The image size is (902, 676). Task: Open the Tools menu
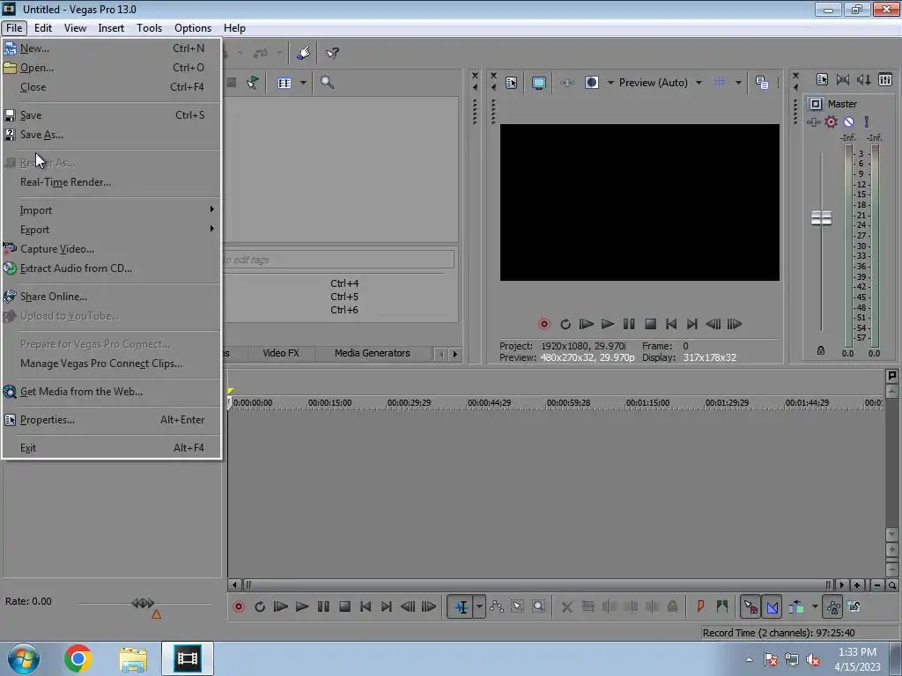(x=149, y=28)
